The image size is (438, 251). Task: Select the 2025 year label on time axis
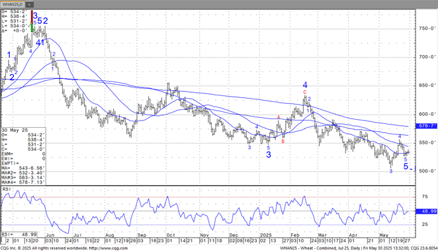[266, 235]
